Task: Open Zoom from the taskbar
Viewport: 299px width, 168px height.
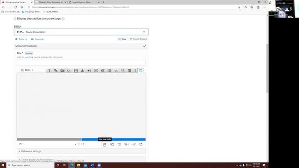Action: [99, 165]
